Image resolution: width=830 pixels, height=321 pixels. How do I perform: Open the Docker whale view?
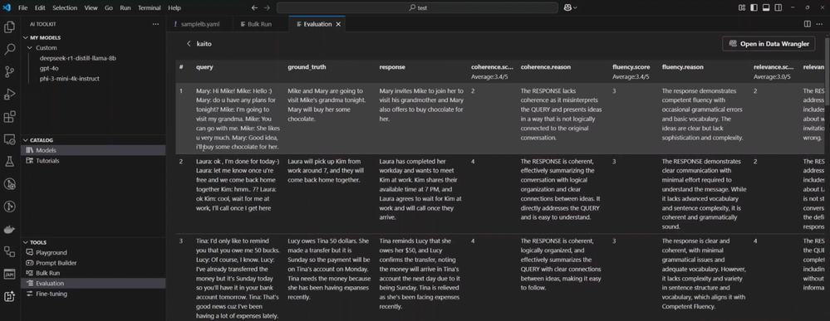[x=9, y=229]
